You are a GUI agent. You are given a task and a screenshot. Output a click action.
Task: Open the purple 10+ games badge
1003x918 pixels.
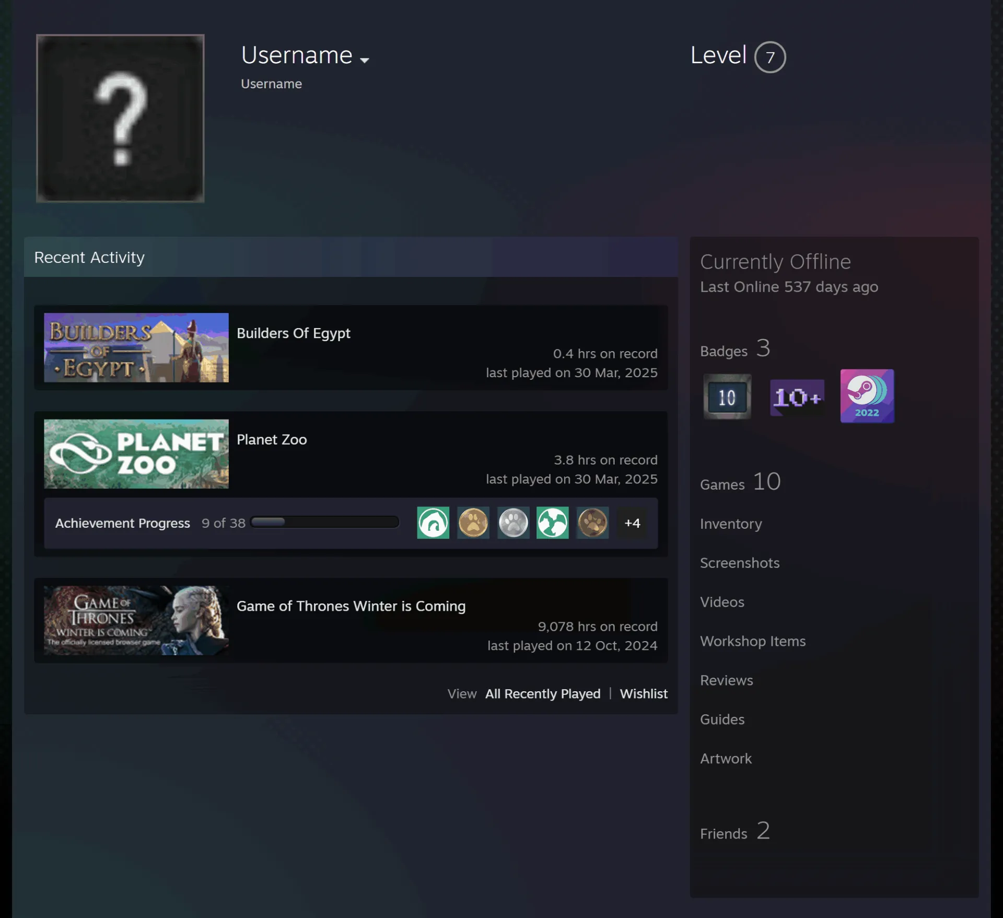[x=797, y=397]
